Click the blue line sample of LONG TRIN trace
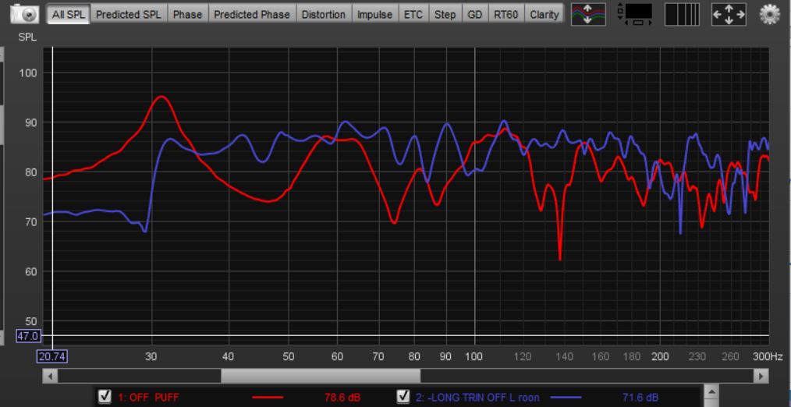This screenshot has width=791, height=407. click(x=566, y=398)
